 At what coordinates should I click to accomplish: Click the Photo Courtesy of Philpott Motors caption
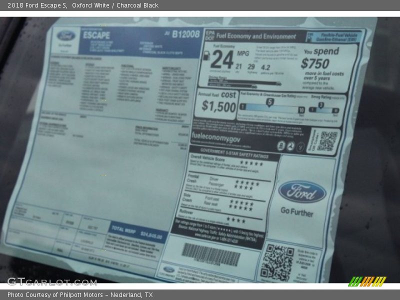80,295
